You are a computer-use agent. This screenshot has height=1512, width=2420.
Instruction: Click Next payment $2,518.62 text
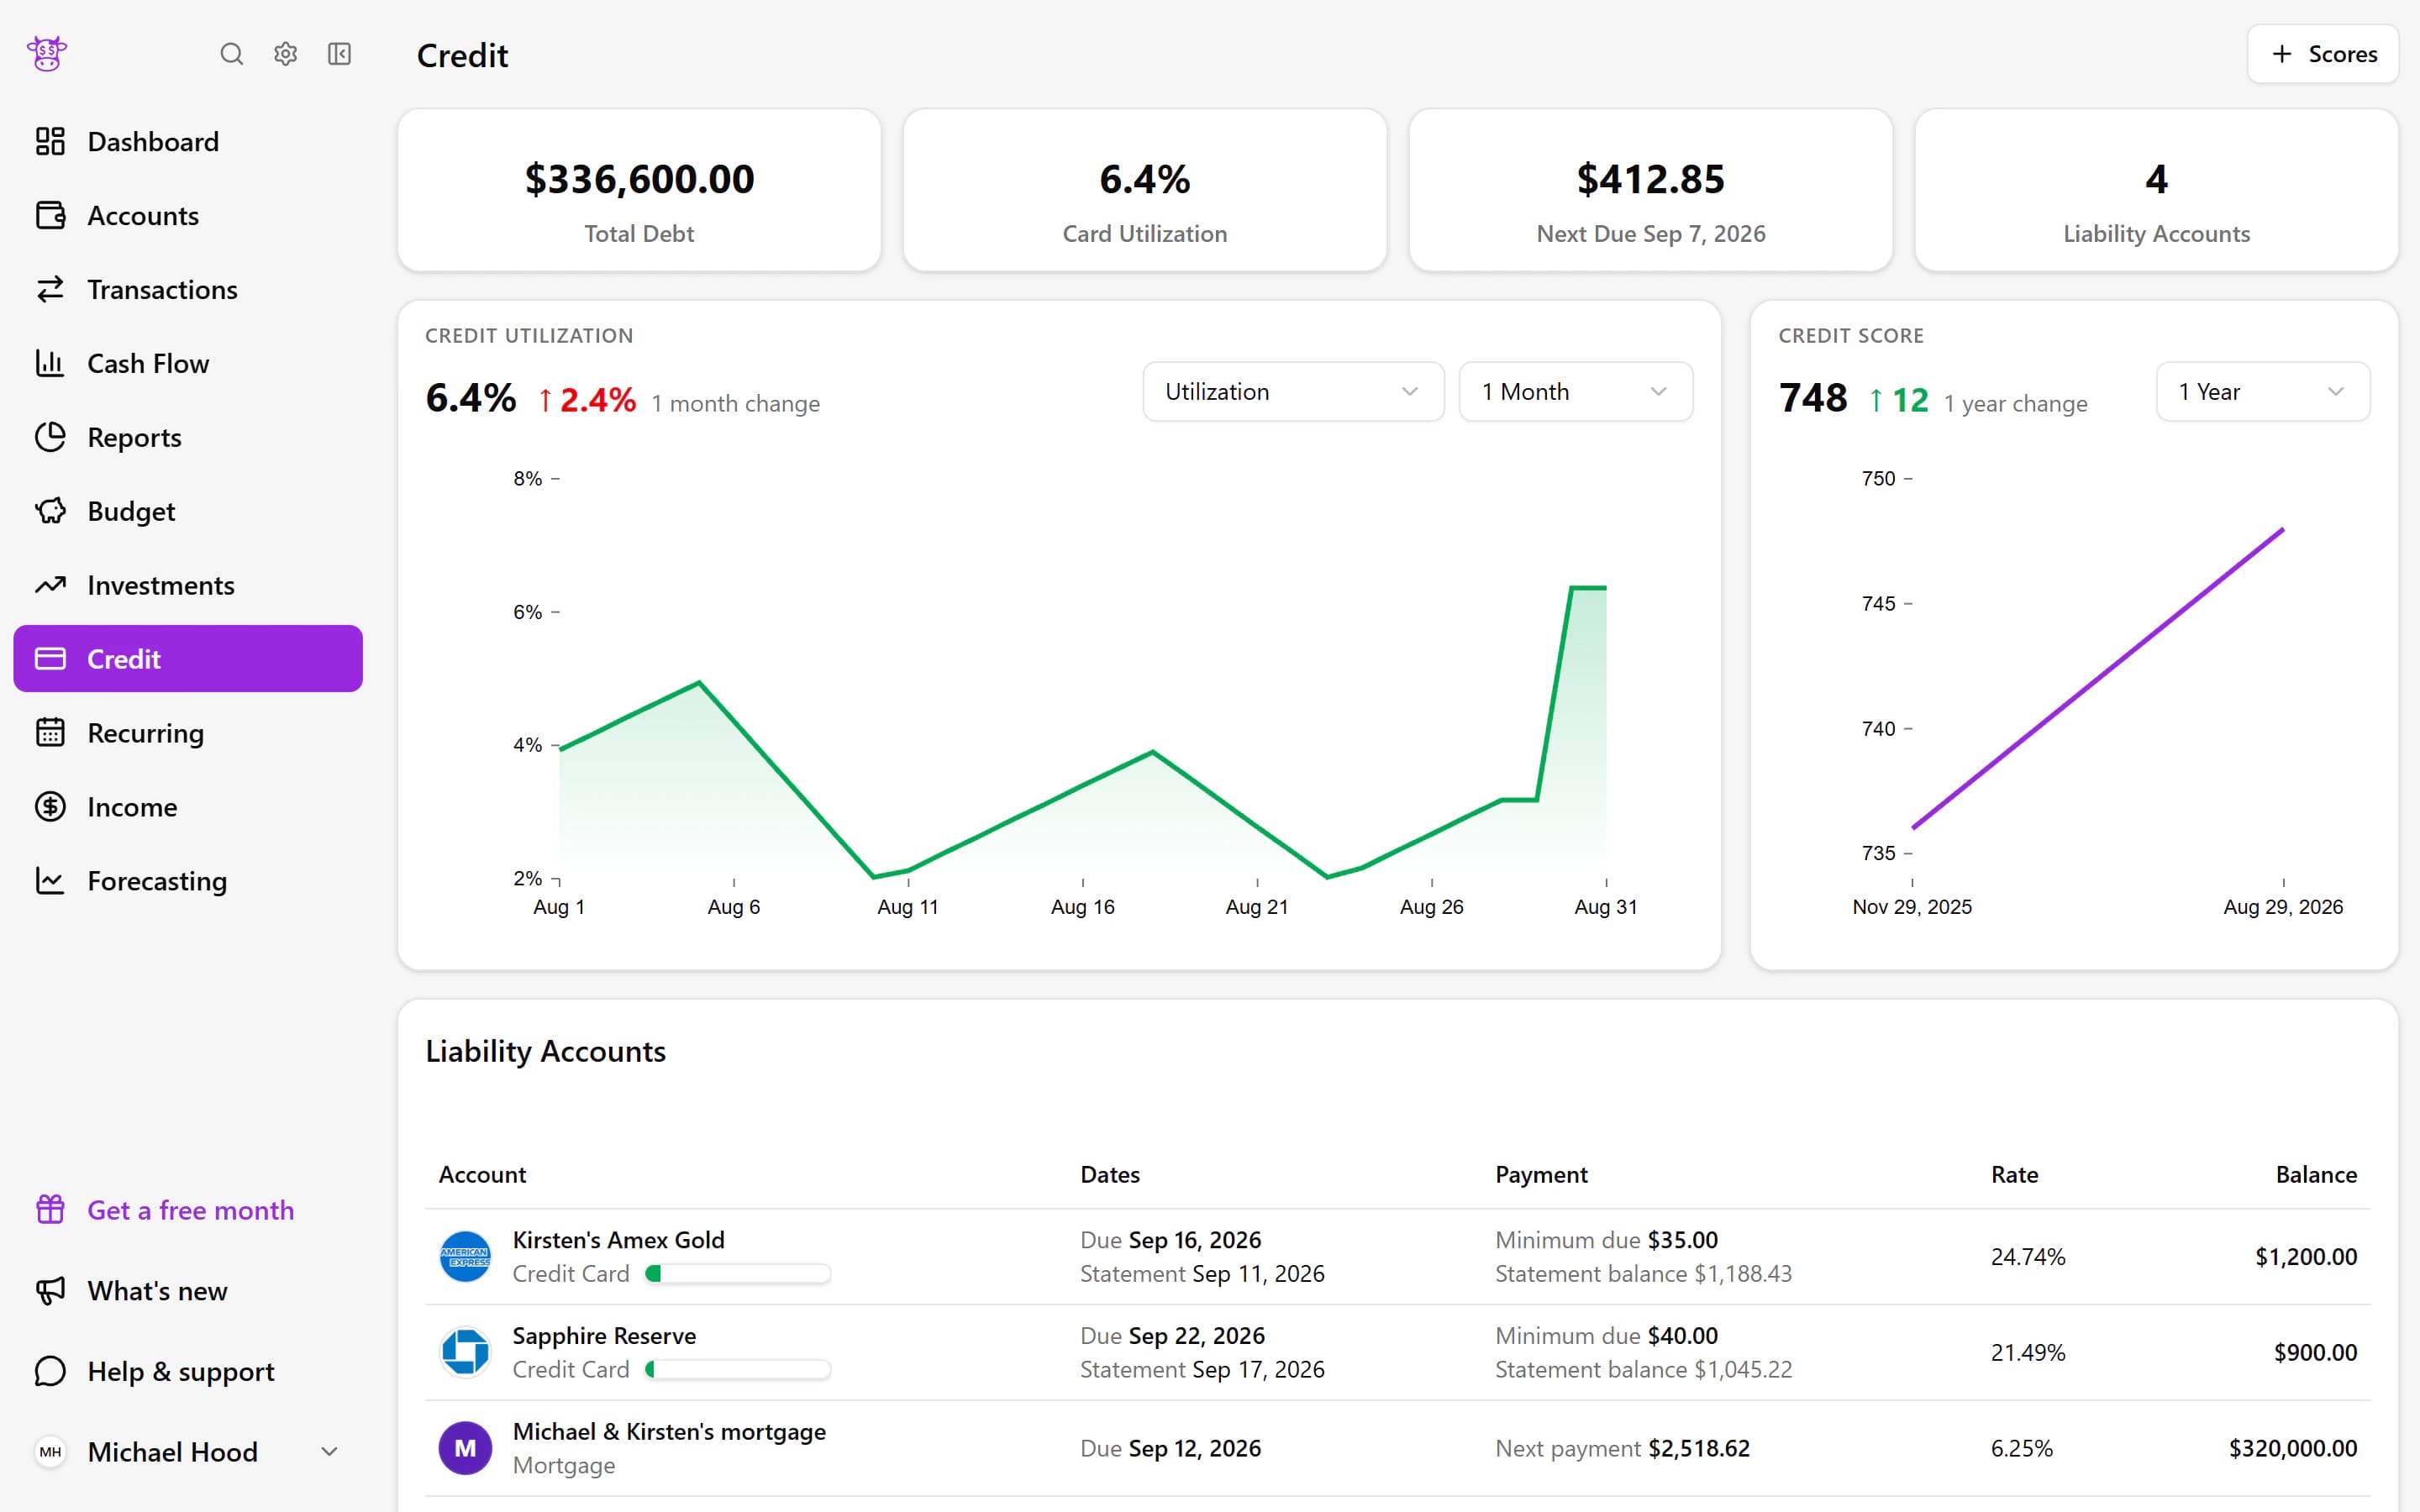pyautogui.click(x=1622, y=1448)
